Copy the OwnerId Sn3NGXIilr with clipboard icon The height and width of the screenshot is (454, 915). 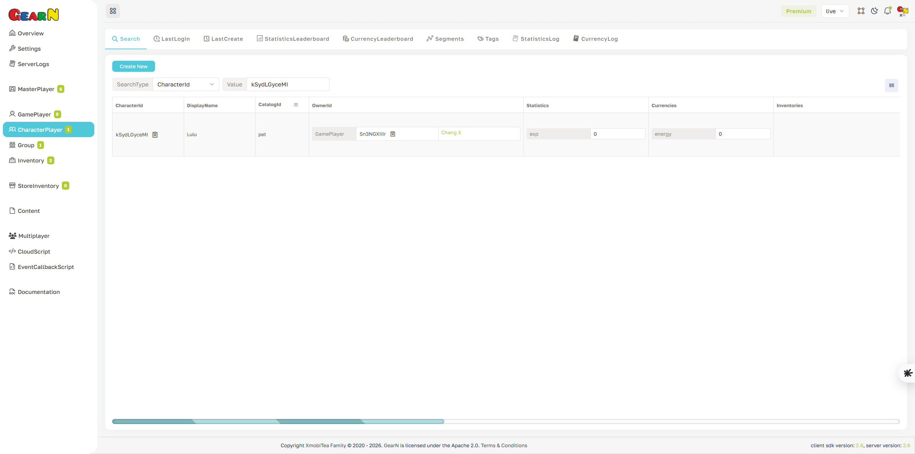(392, 134)
